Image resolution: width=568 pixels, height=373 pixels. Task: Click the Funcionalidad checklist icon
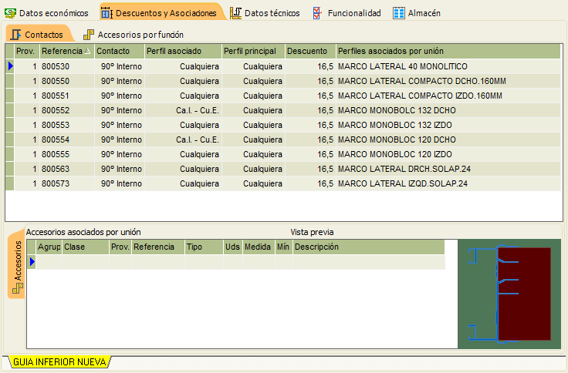[317, 13]
